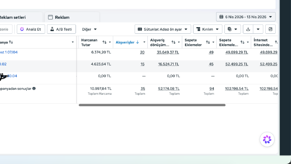Open Sepete Eklemeler column menu arrow

(213, 42)
